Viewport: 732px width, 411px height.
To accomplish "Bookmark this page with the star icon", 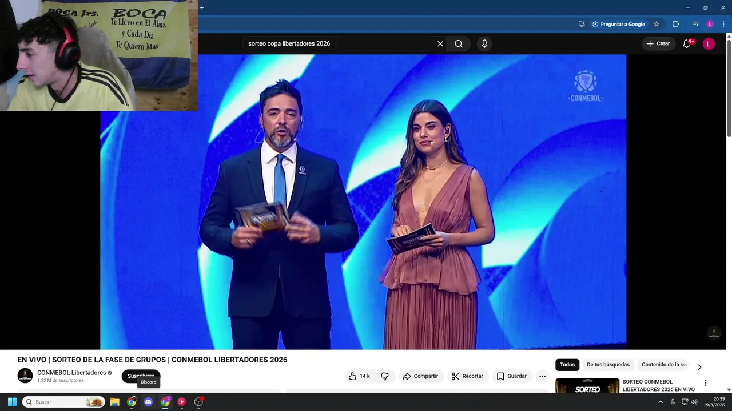I will pyautogui.click(x=657, y=24).
